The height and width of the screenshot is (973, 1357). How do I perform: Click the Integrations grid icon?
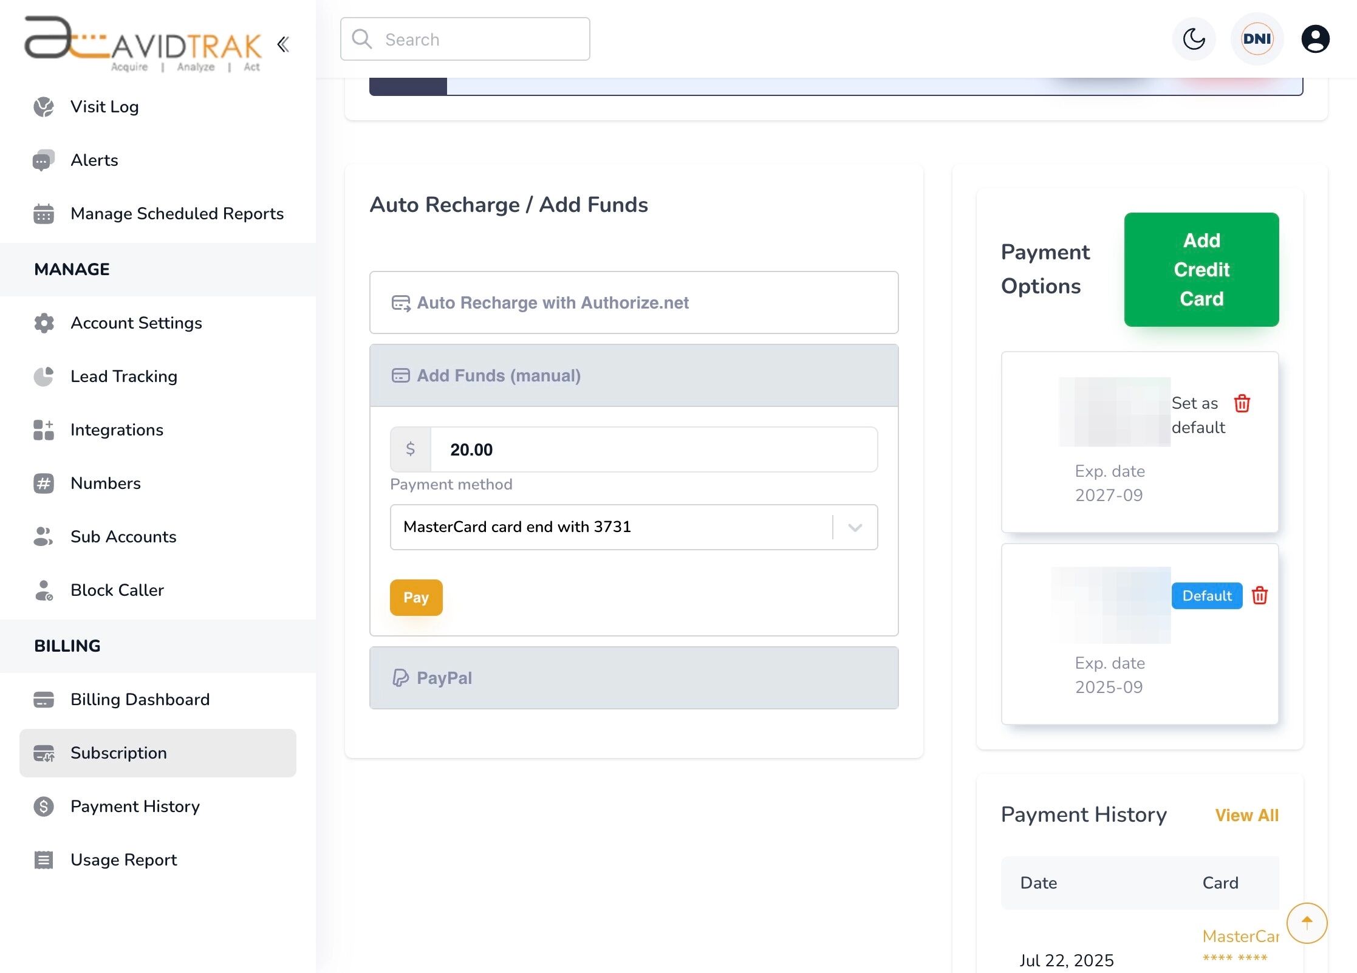44,430
